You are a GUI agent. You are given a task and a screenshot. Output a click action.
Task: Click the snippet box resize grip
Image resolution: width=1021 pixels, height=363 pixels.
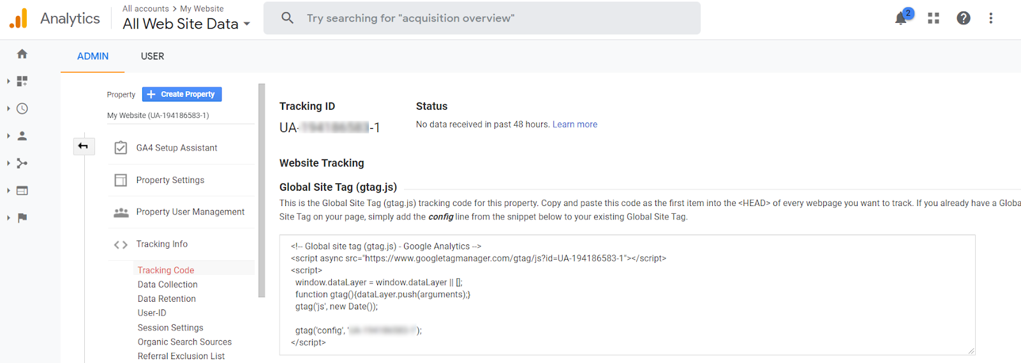tap(971, 351)
